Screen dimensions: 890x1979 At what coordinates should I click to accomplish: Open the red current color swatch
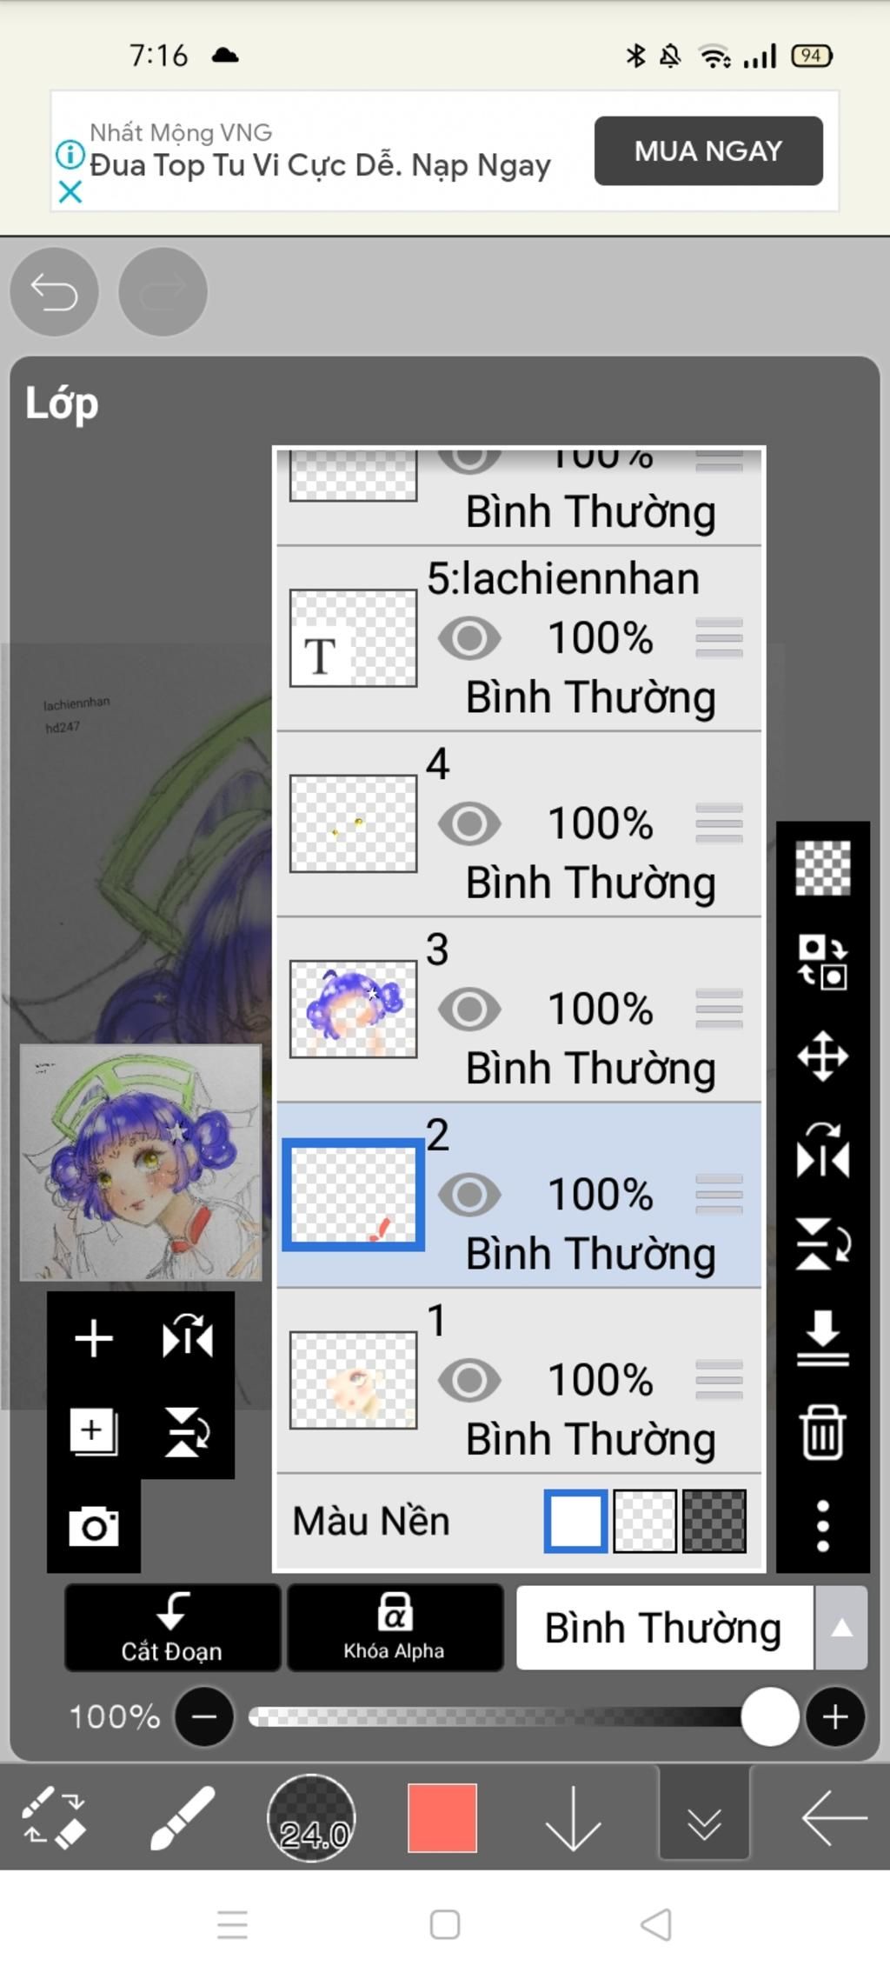click(x=442, y=1818)
